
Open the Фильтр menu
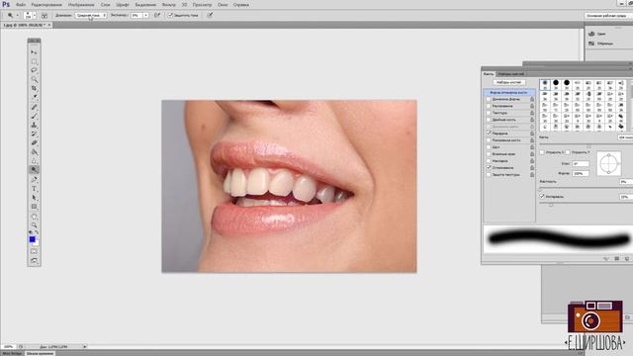[169, 5]
